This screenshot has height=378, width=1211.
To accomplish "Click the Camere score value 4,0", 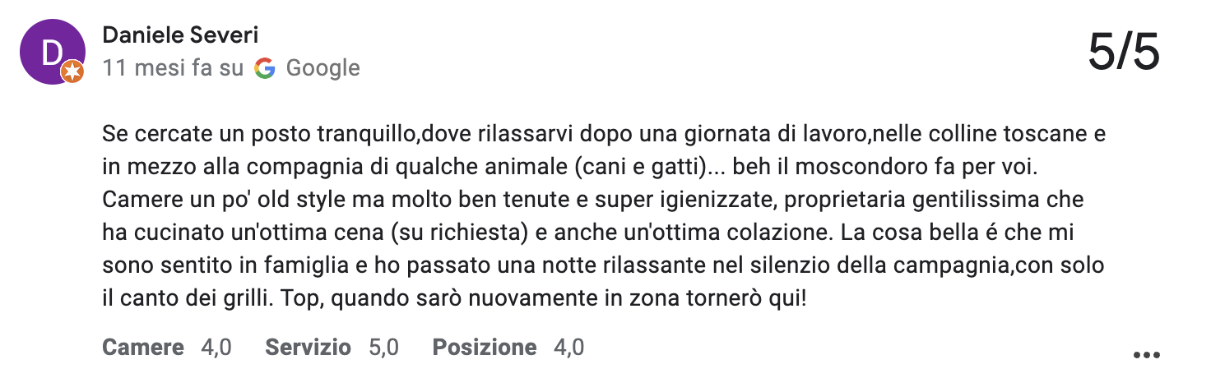I will coord(216,348).
